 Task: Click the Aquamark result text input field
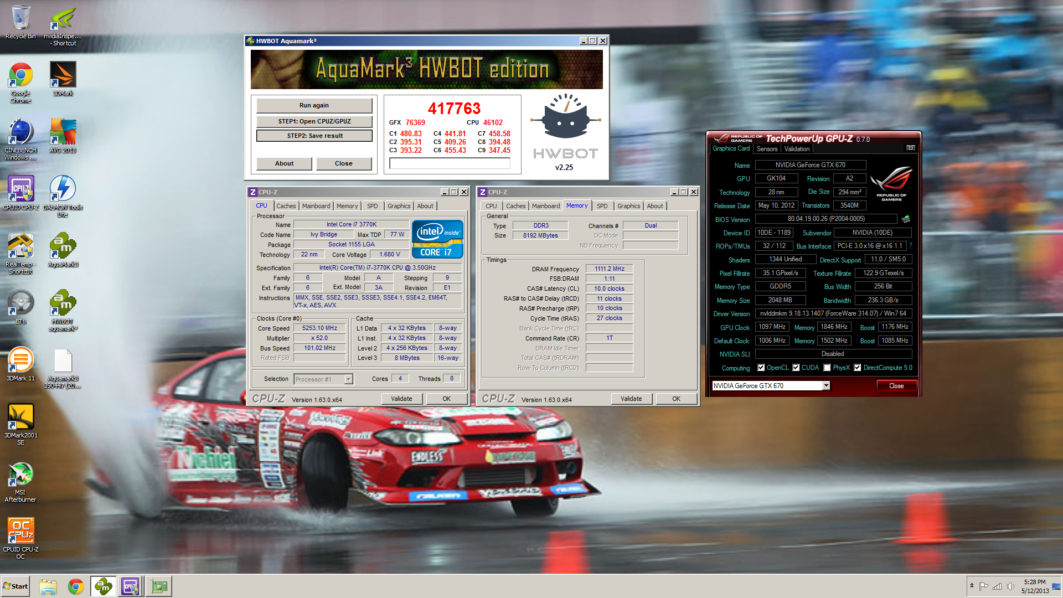[450, 163]
